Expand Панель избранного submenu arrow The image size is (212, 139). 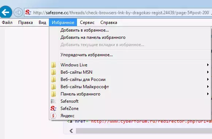(208, 94)
